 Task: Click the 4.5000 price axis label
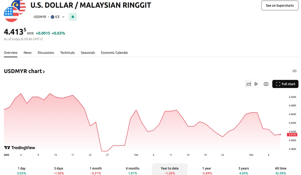point(292,97)
